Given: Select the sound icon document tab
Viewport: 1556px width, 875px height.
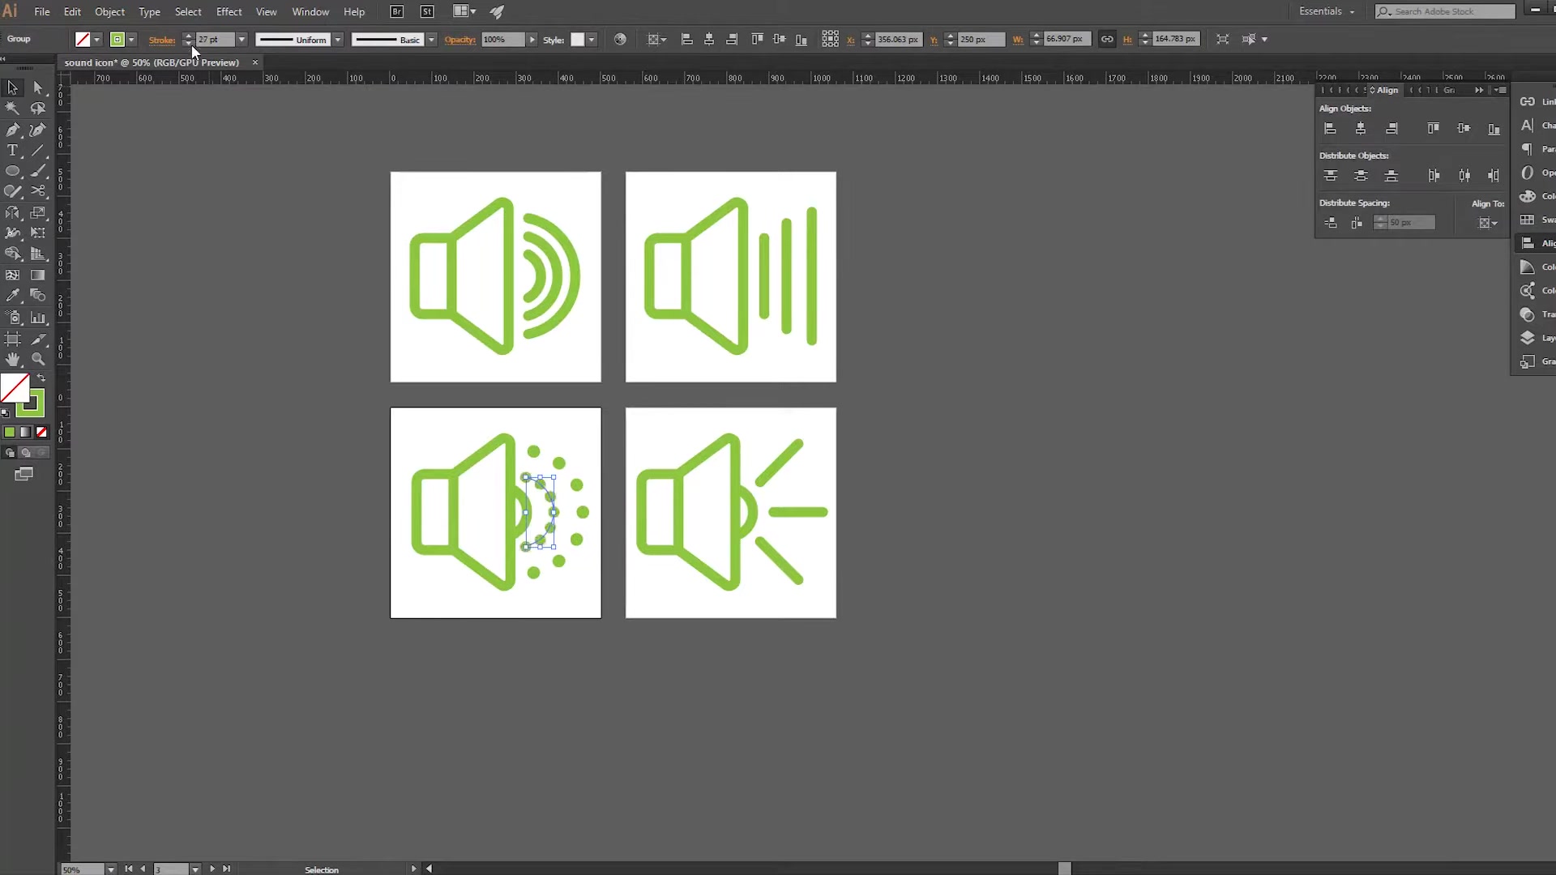Looking at the screenshot, I should (152, 62).
